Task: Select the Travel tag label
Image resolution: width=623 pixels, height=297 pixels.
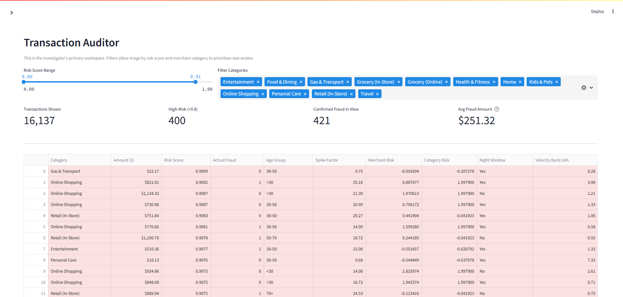Action: (x=367, y=94)
